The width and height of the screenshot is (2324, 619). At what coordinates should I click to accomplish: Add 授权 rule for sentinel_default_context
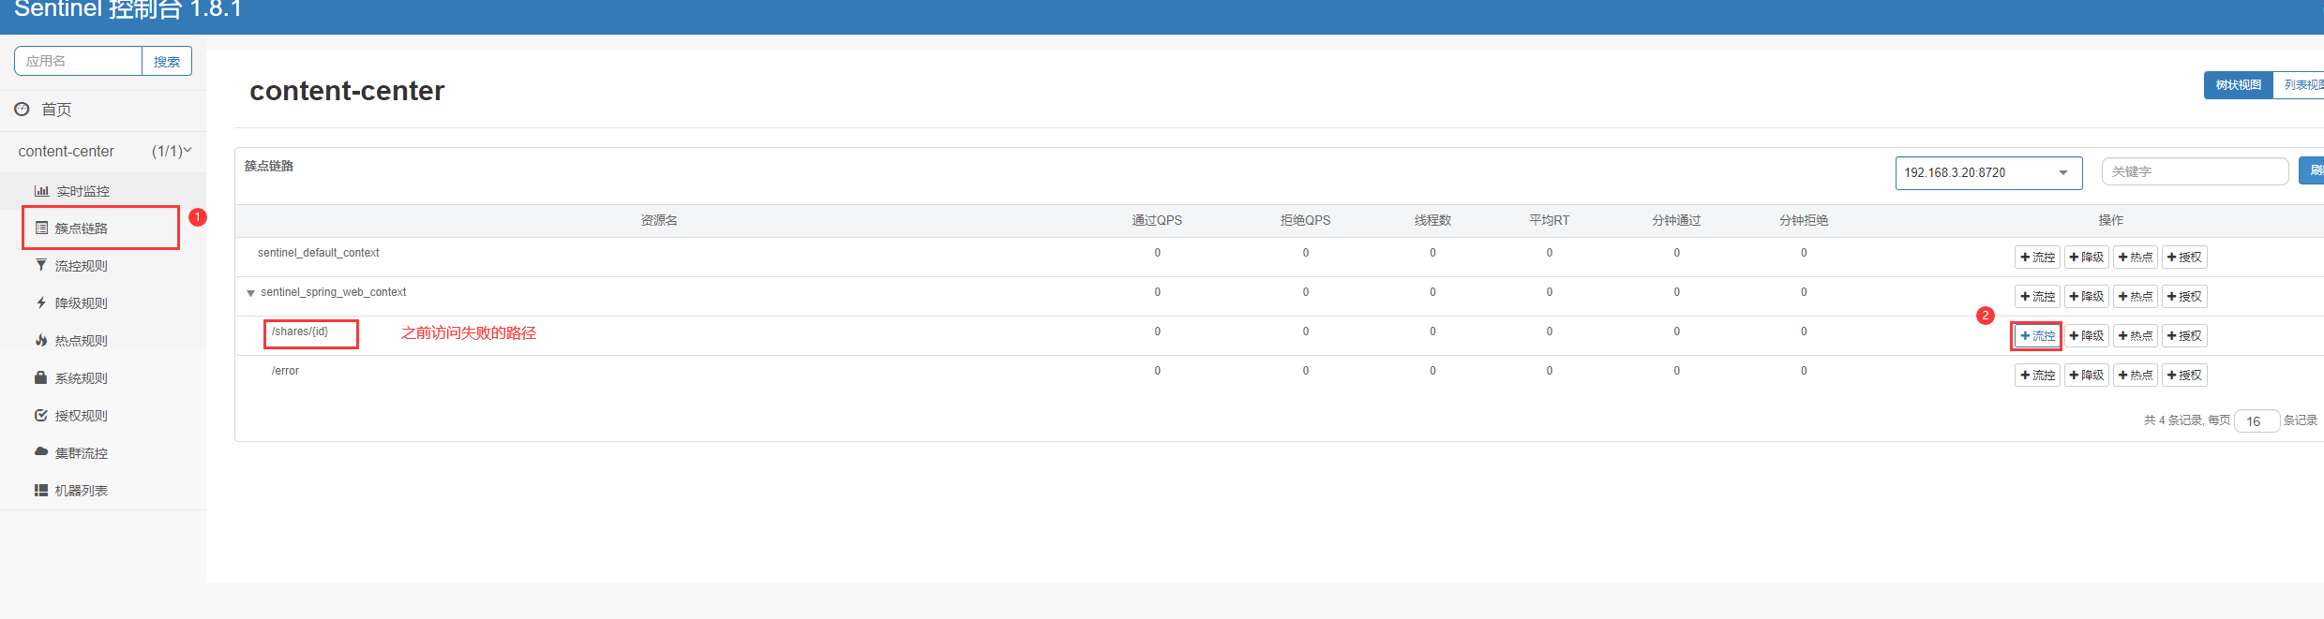click(x=2184, y=257)
